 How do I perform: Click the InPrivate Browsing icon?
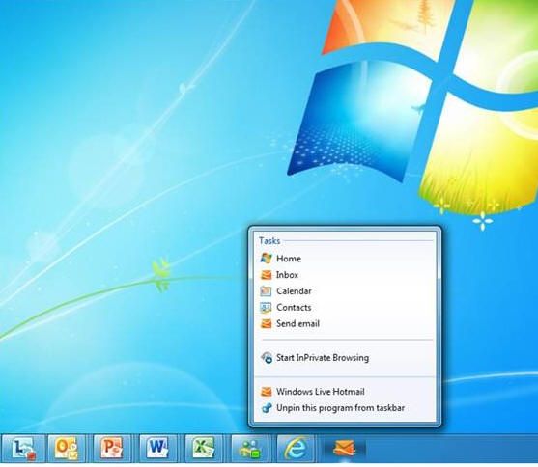267,358
